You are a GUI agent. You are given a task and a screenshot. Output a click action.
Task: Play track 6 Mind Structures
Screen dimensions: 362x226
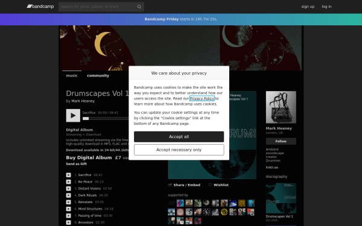coord(69,209)
